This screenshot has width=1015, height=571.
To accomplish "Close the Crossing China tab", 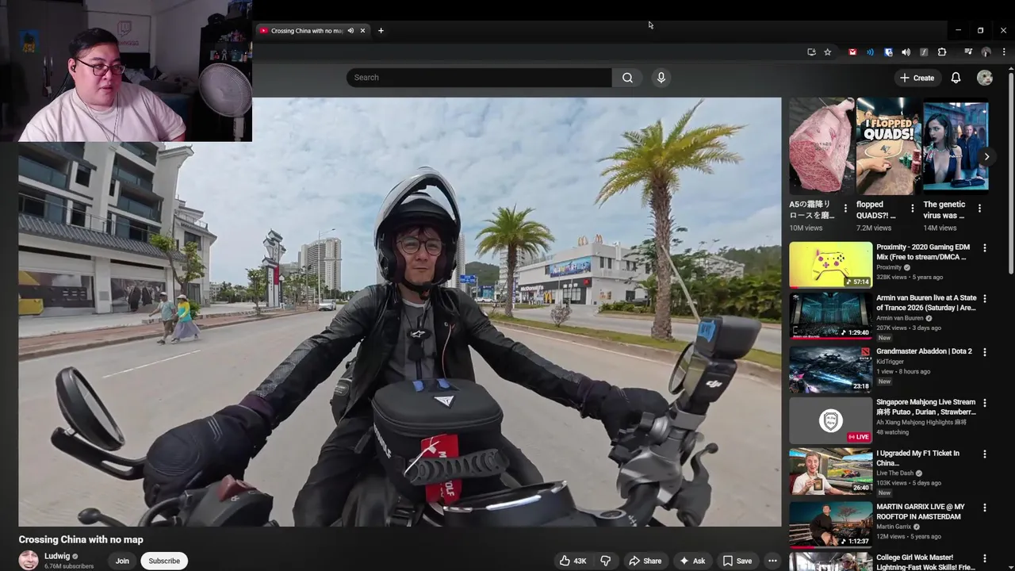I will pos(362,31).
